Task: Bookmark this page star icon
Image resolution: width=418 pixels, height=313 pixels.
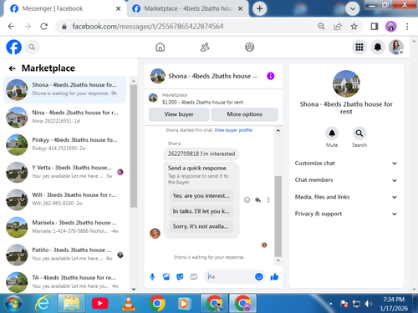Action: (x=354, y=27)
